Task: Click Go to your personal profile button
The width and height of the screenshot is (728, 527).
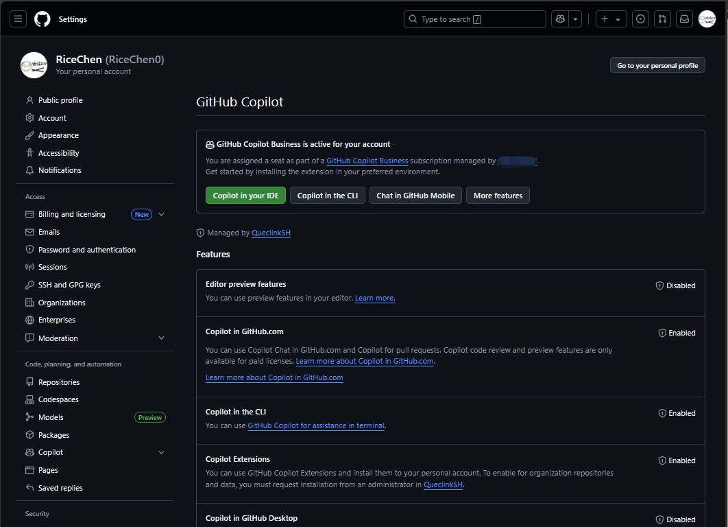Action: click(657, 65)
